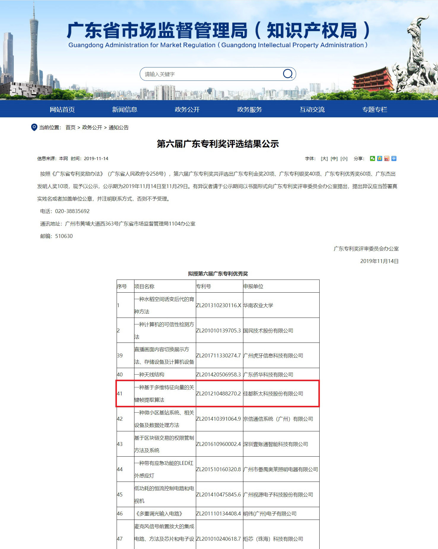Open the 互动交流 navigation menu
438x549 pixels.
click(x=312, y=109)
